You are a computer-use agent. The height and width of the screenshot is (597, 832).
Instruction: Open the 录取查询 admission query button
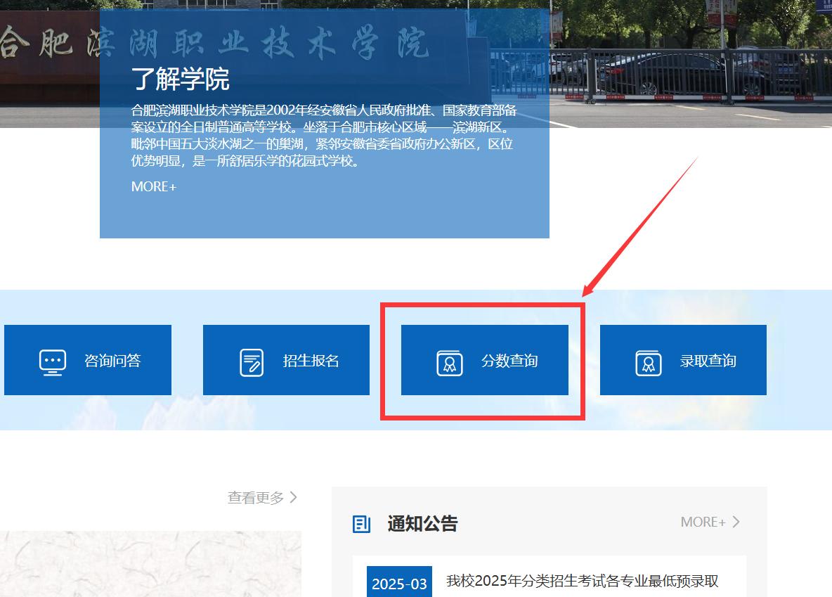click(x=683, y=360)
